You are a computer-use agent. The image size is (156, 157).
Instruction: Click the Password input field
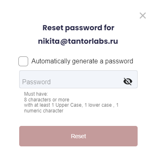[x=78, y=79]
